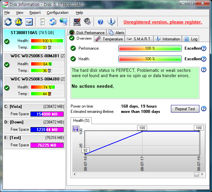
Task: Click the help icon beside the status text box
Action: click(204, 70)
